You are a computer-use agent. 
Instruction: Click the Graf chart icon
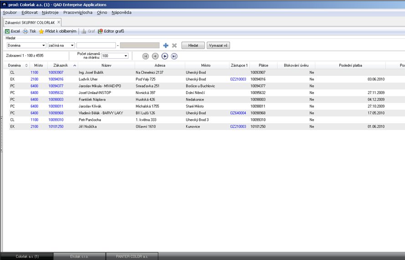[x=84, y=31]
